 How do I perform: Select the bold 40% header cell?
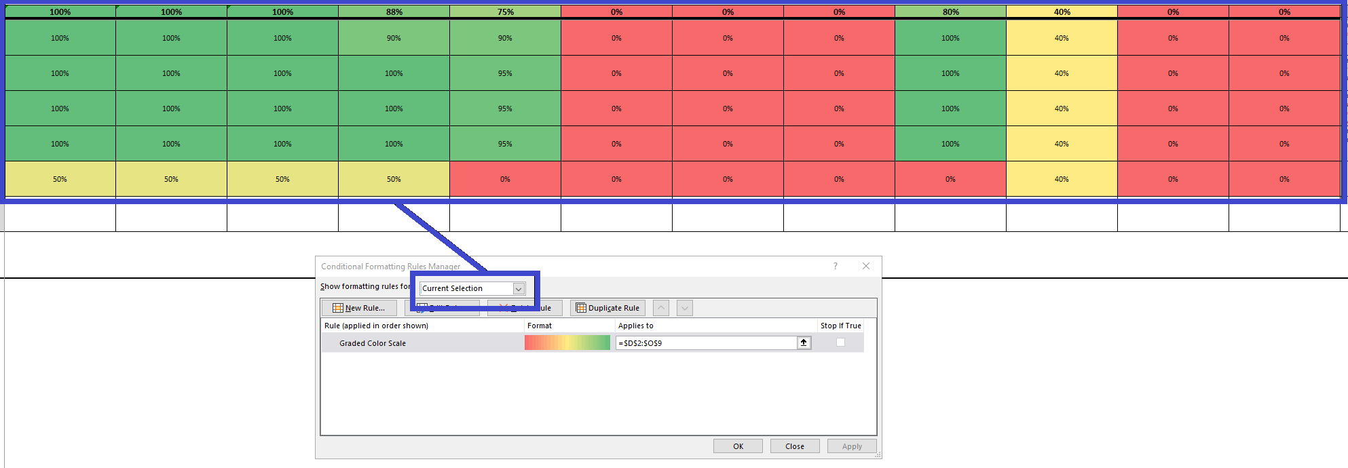(x=1062, y=12)
